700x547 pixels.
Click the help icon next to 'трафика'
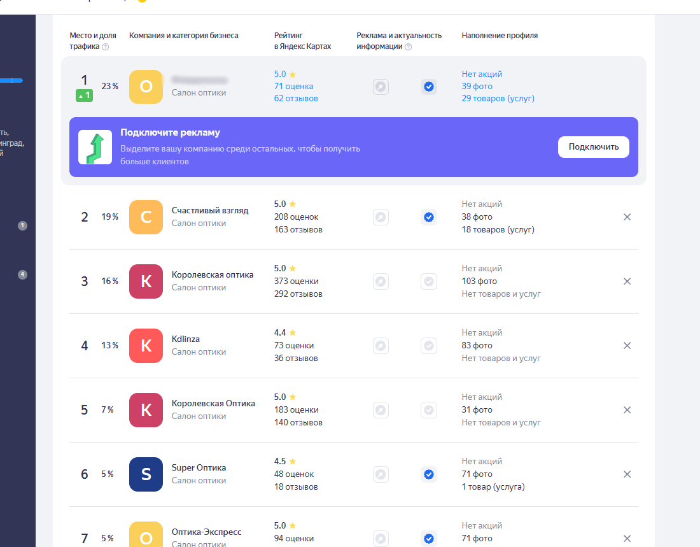(x=106, y=46)
